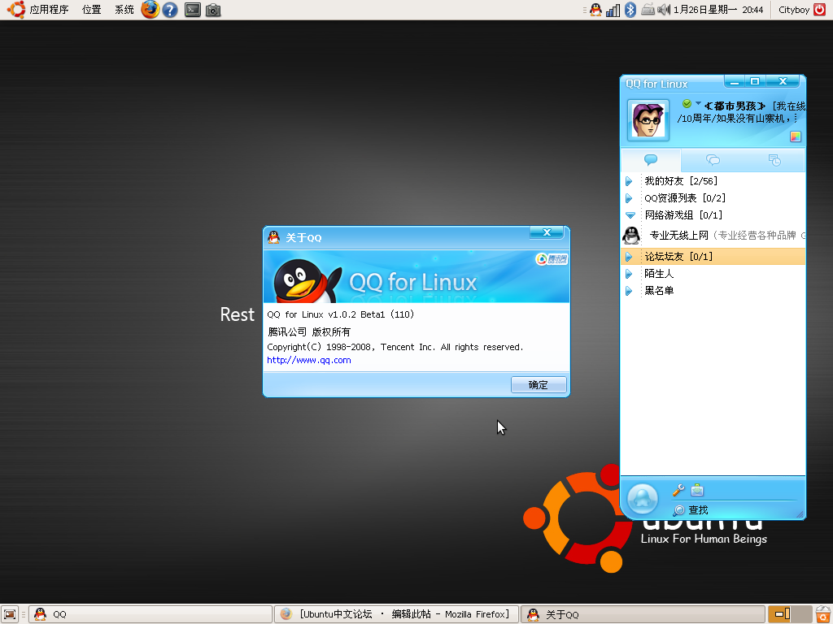
Task: Open the 系统 menu
Action: click(124, 10)
